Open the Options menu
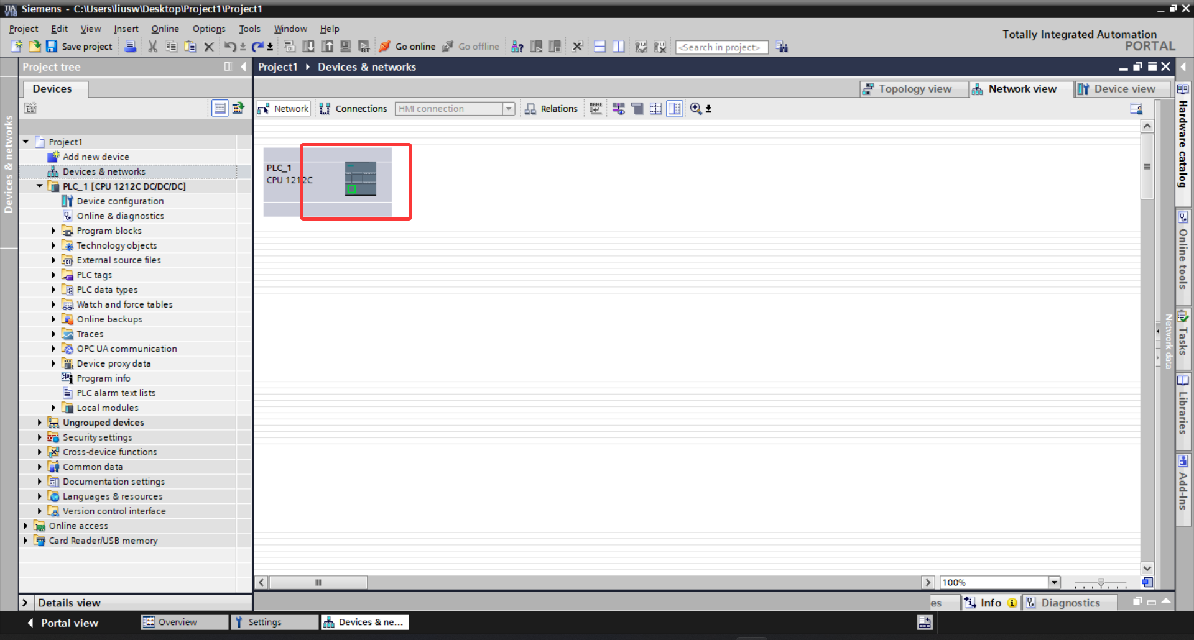The width and height of the screenshot is (1194, 640). (x=209, y=29)
